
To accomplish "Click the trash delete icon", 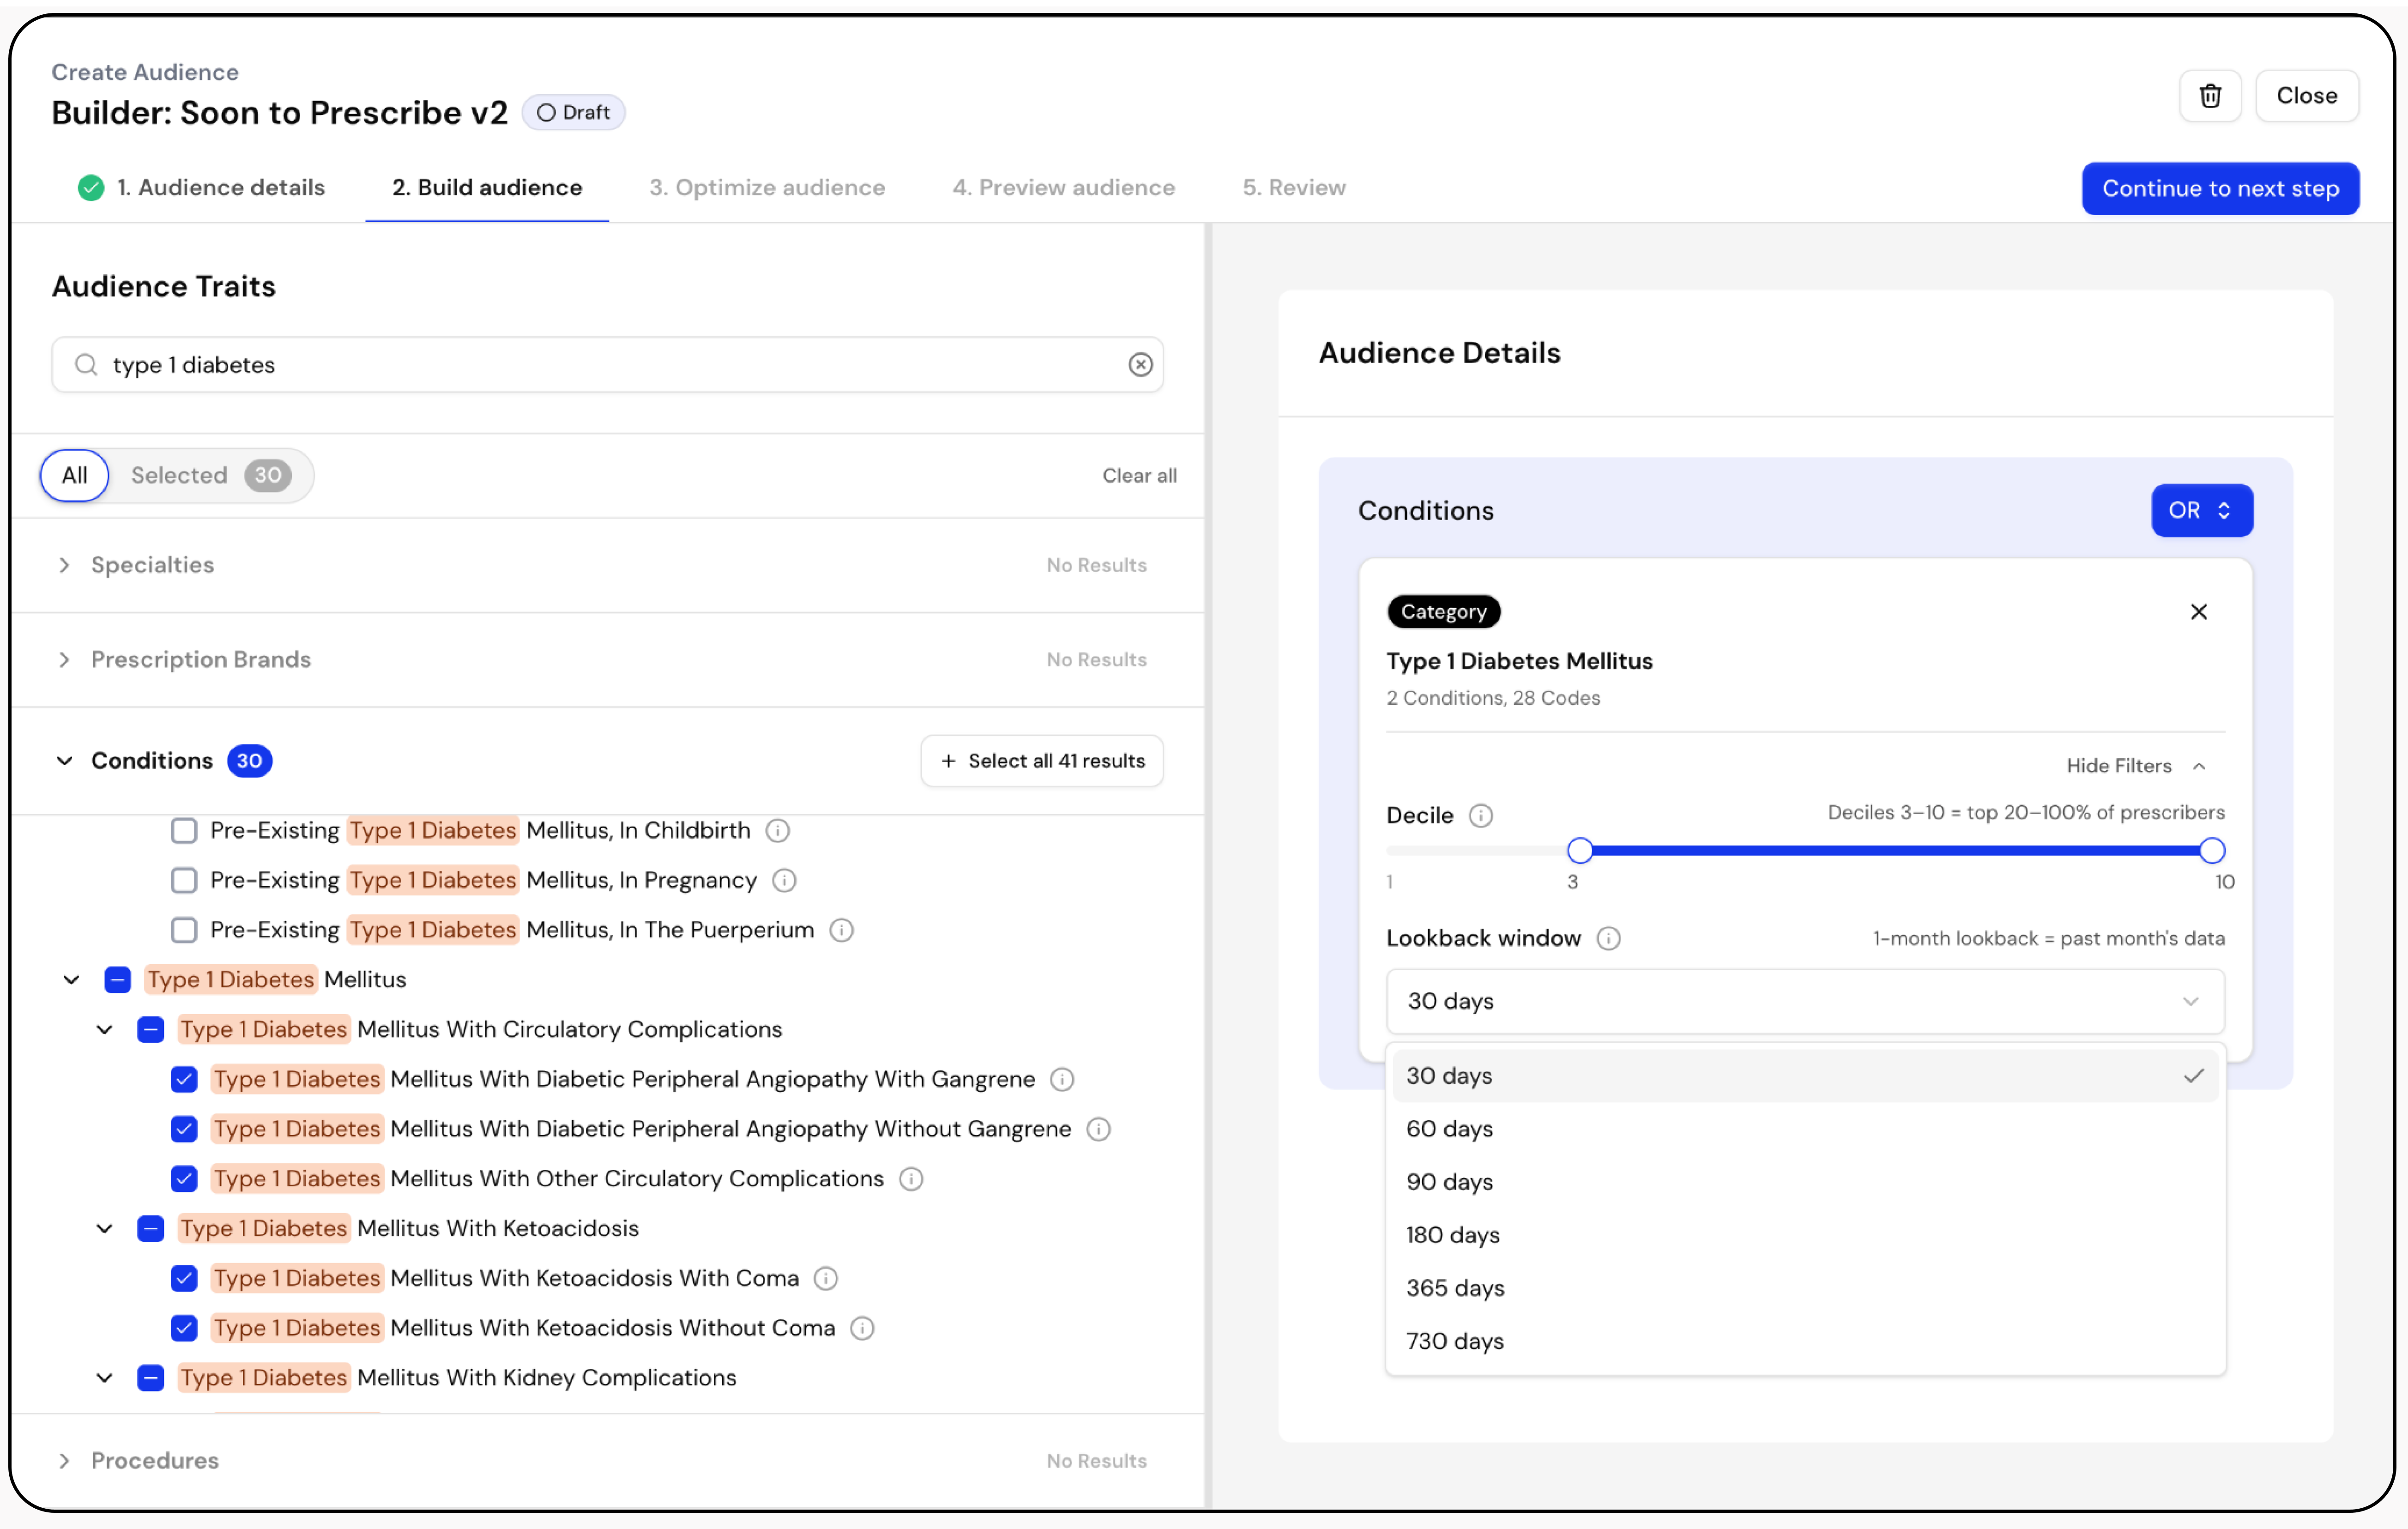I will tap(2210, 96).
